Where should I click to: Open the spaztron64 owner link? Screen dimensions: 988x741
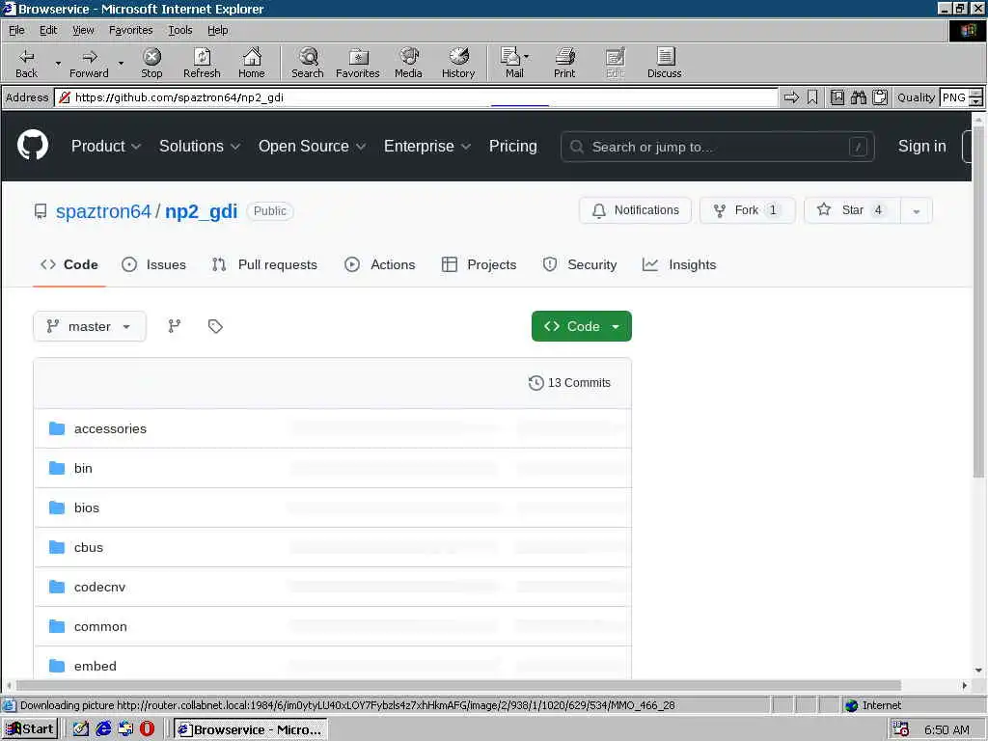[x=103, y=211]
